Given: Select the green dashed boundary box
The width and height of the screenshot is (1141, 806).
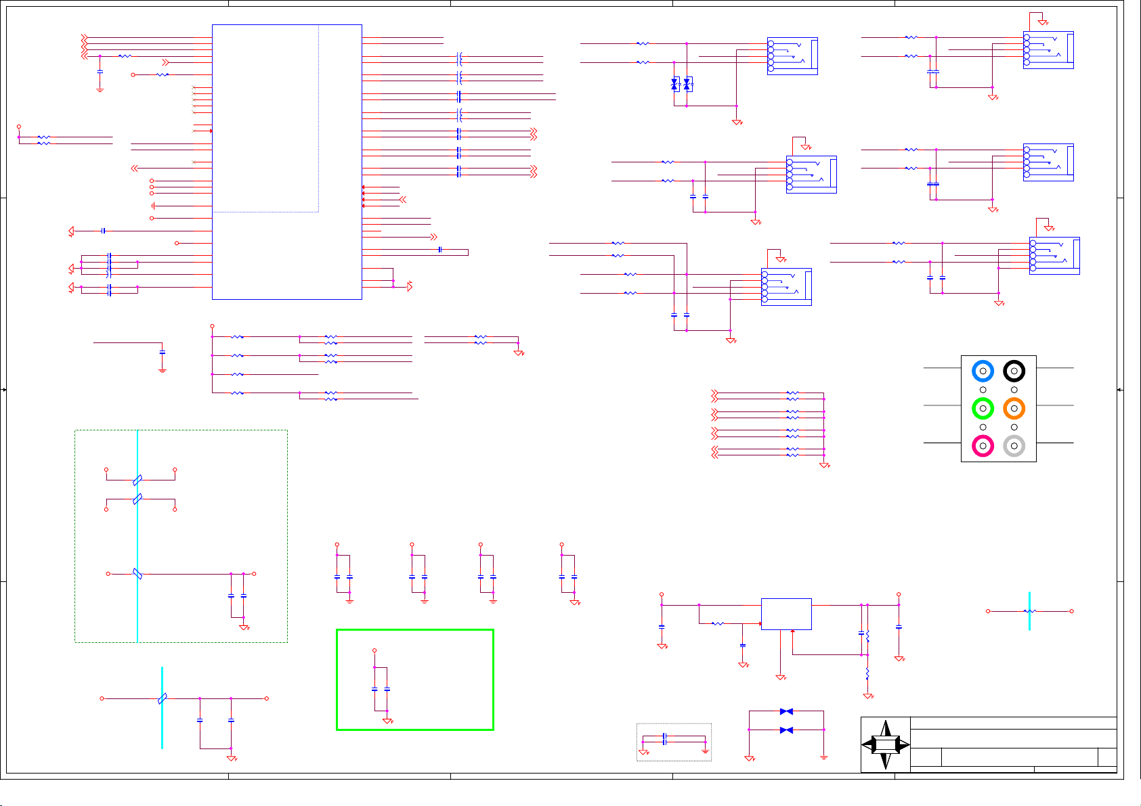Looking at the screenshot, I should pyautogui.click(x=181, y=536).
